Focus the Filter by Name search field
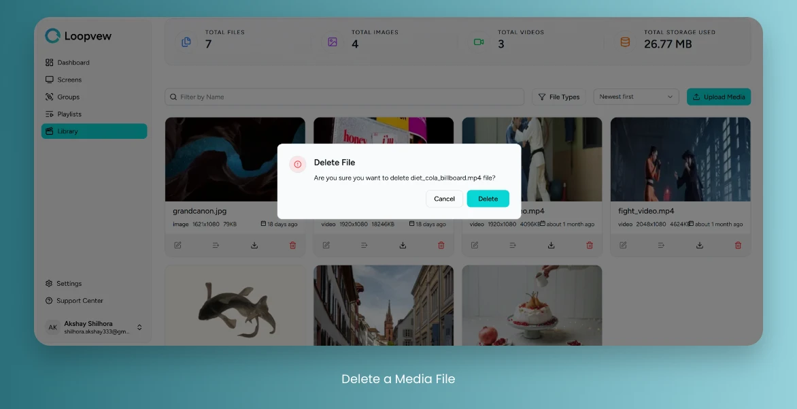 tap(344, 97)
